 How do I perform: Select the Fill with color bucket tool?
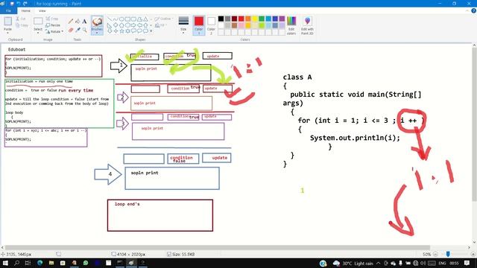78,21
